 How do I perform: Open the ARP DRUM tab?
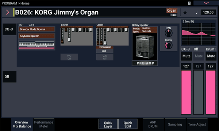tap(153, 124)
